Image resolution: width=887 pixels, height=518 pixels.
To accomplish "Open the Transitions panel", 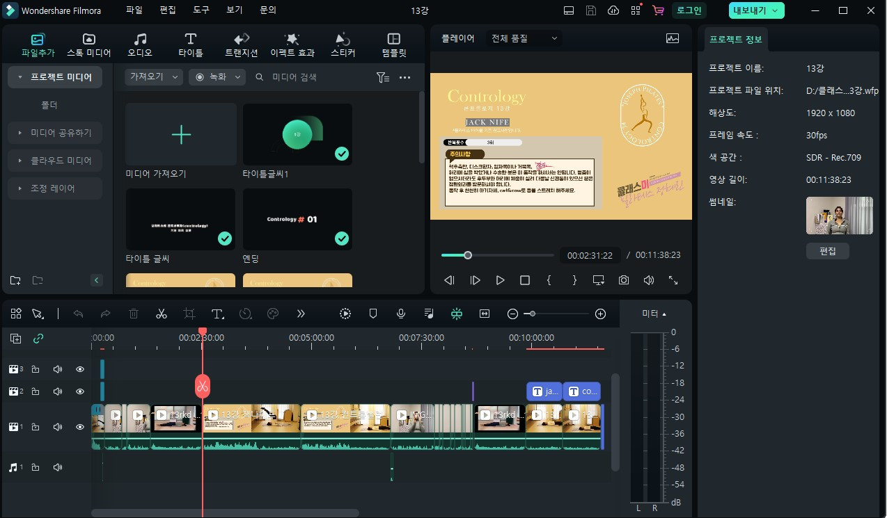I will (242, 45).
